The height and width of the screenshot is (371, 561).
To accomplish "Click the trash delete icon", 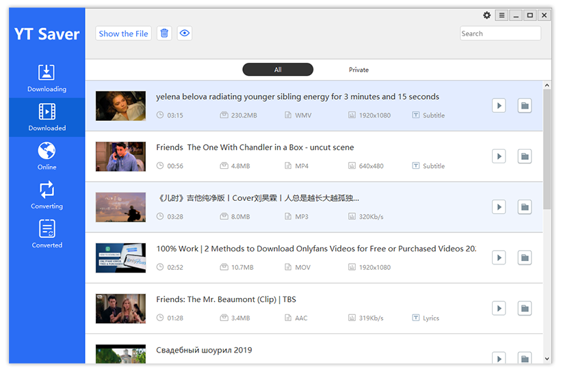I will click(164, 33).
